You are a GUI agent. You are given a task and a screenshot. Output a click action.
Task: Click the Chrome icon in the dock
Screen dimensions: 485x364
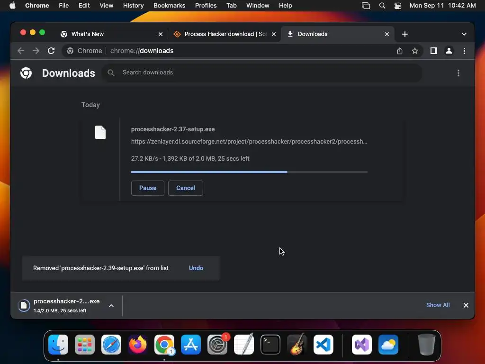[164, 345]
